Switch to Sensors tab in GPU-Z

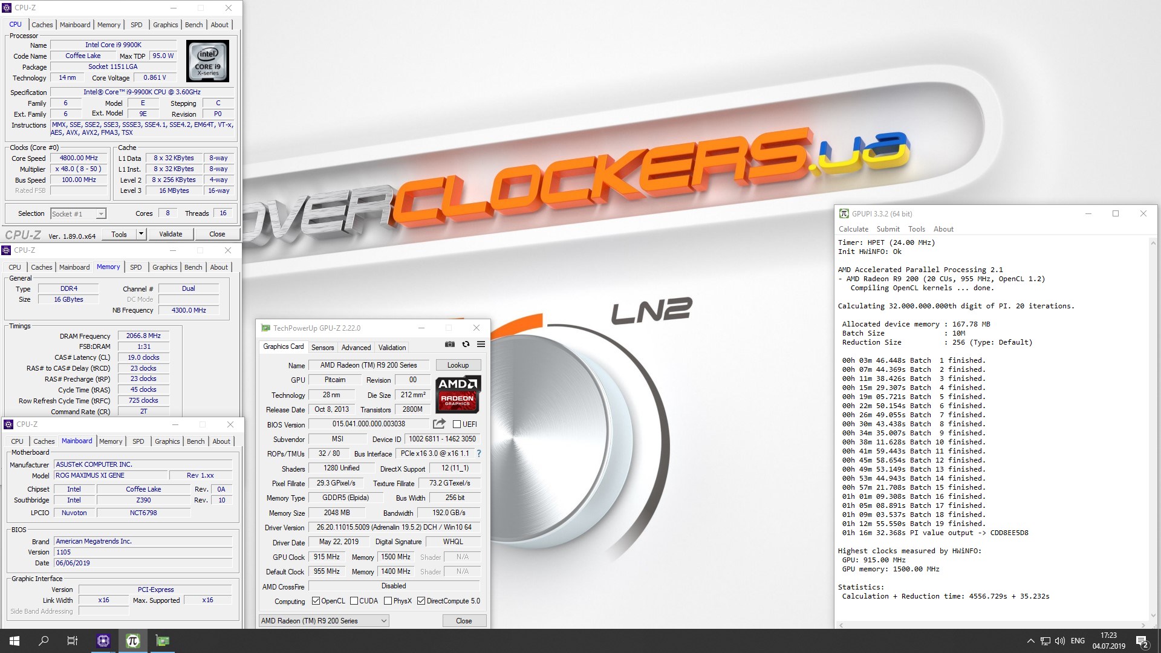(x=322, y=348)
